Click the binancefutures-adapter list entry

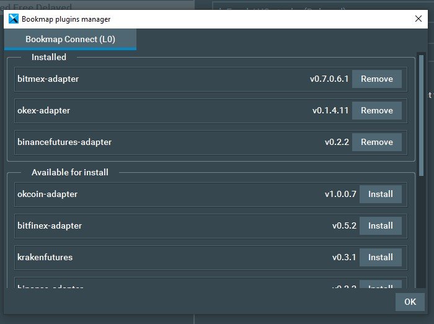[x=64, y=142]
